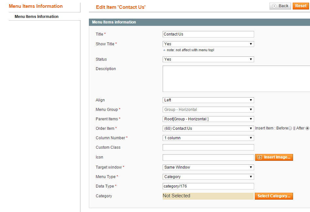Open the Order Item dropdown

click(x=208, y=129)
